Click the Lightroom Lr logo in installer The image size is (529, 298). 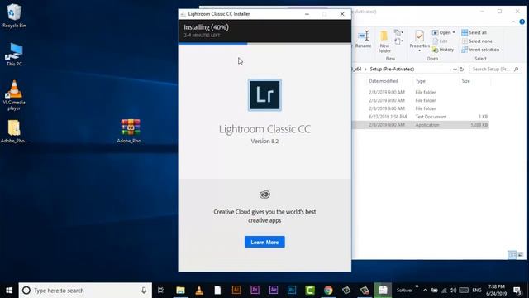pos(264,95)
